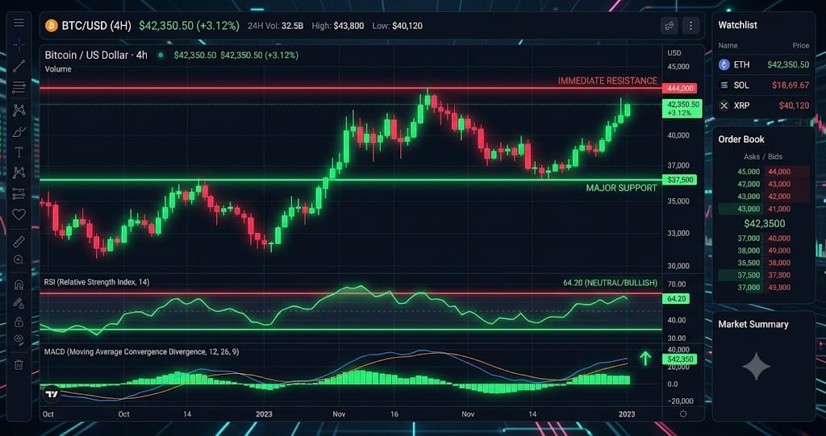Toggle hide drawings eye icon
The image size is (826, 436).
19,339
